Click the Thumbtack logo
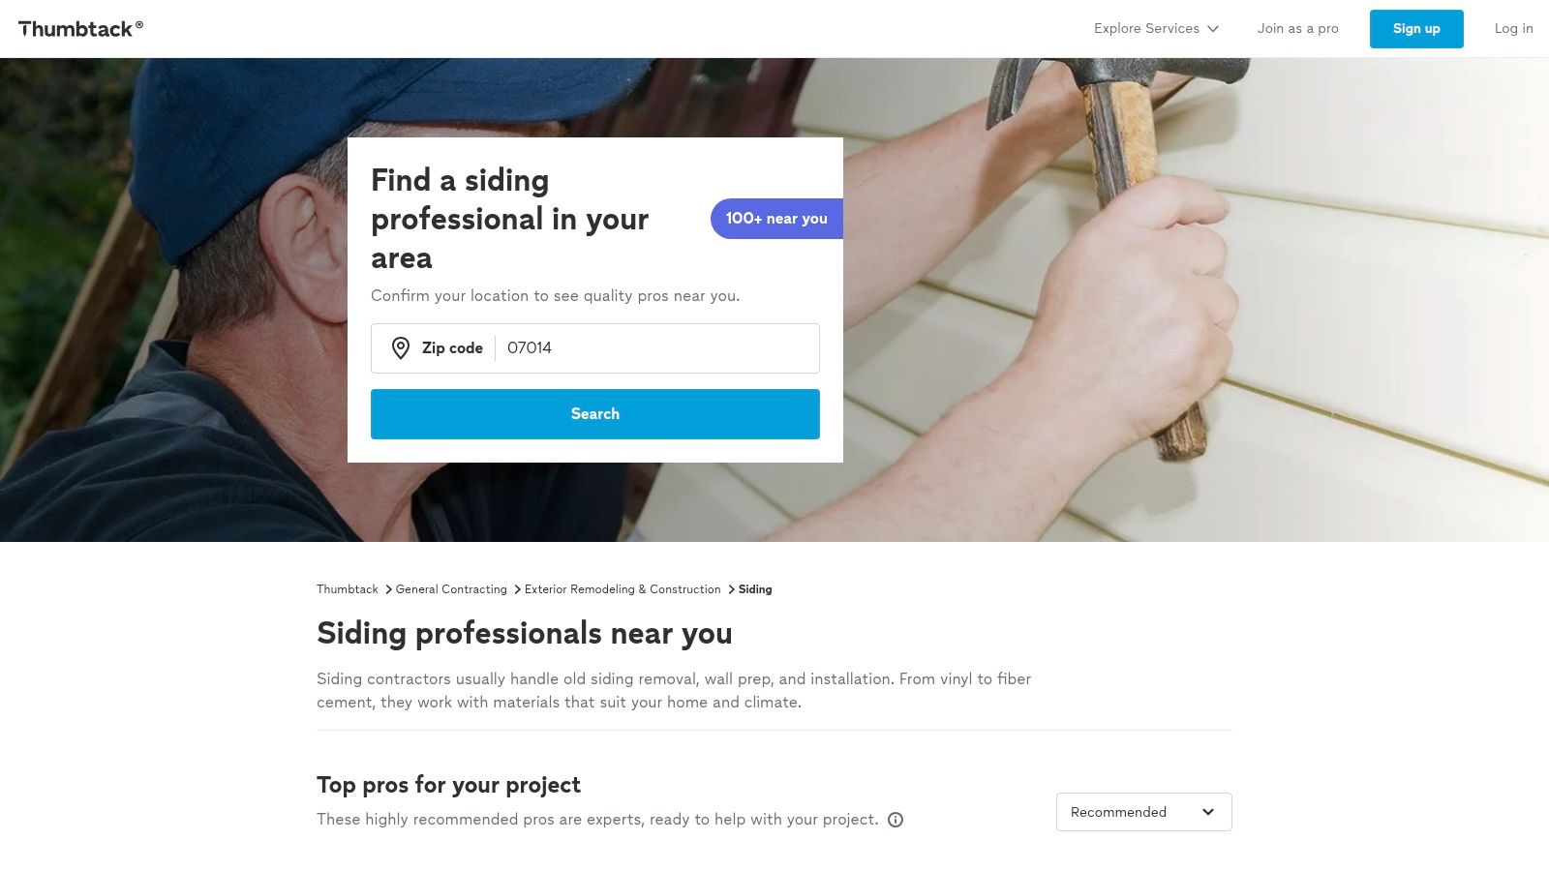Image resolution: width=1549 pixels, height=871 pixels. point(80,29)
